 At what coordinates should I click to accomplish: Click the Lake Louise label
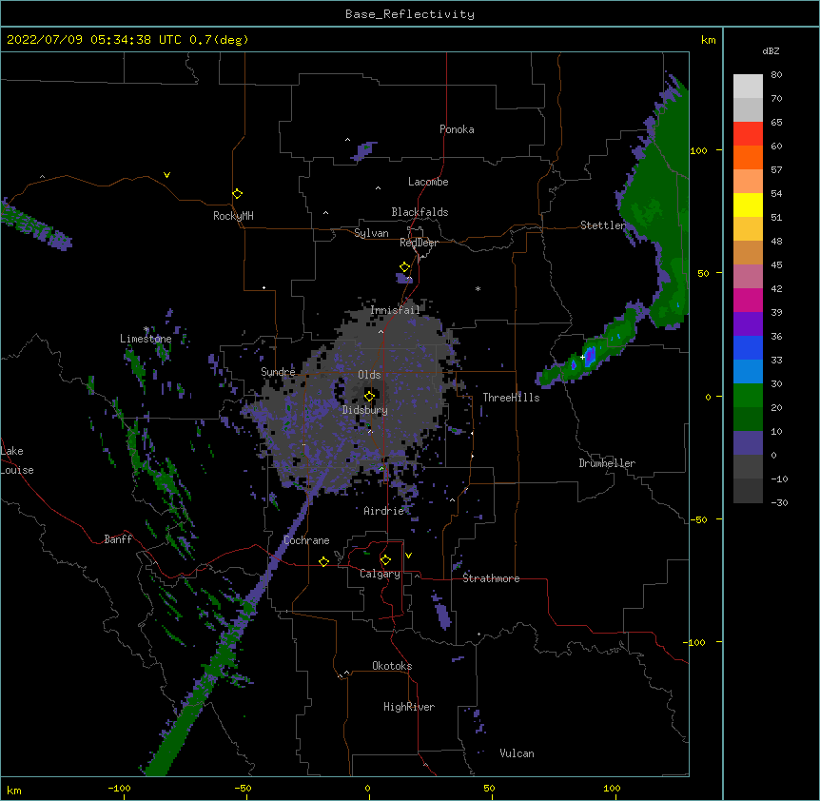pyautogui.click(x=17, y=460)
